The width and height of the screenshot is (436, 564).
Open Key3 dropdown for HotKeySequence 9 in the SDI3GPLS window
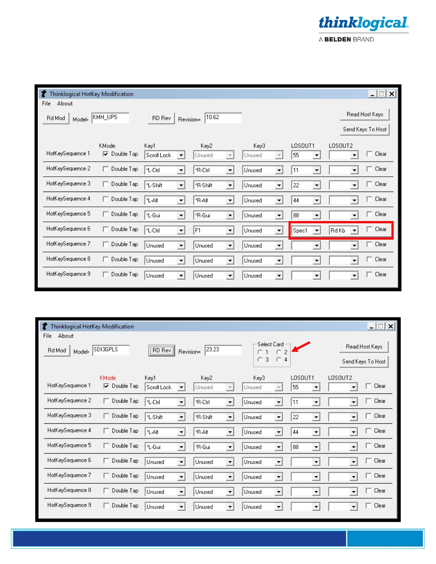click(x=279, y=507)
